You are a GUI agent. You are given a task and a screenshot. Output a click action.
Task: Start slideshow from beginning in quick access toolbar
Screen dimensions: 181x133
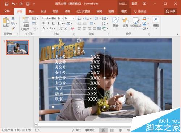point(28,4)
